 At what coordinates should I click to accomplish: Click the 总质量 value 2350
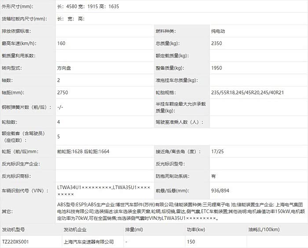coord(216,44)
